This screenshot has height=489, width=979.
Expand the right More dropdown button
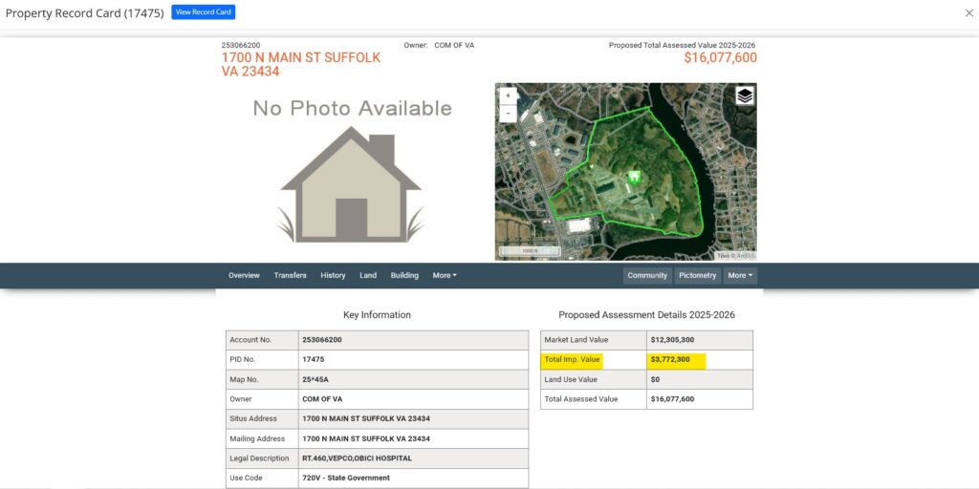[x=740, y=275]
